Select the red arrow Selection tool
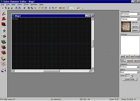This screenshot has height=101, width=140. (4, 14)
